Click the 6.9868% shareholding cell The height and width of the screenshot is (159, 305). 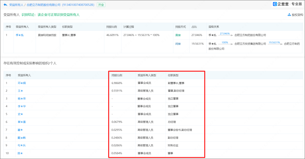(117, 83)
